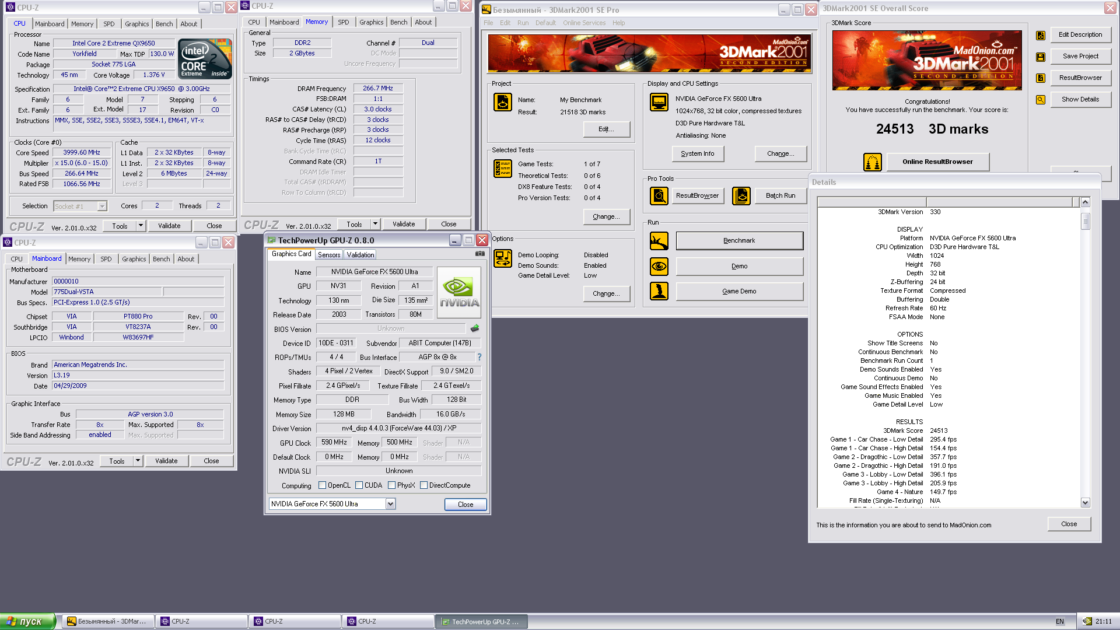This screenshot has height=630, width=1120.
Task: Open Tools dropdown arrow in CPU tab window
Action: click(x=141, y=226)
